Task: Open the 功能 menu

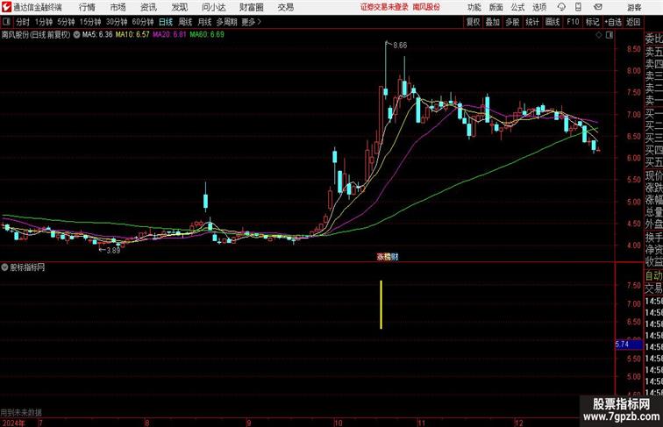Action: point(474,7)
